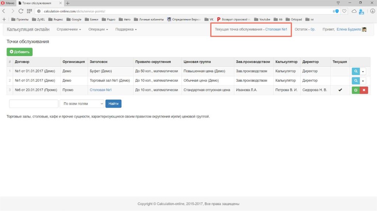Open Opera speed dial grid icon
The width and height of the screenshot is (377, 211).
pos(29,11)
